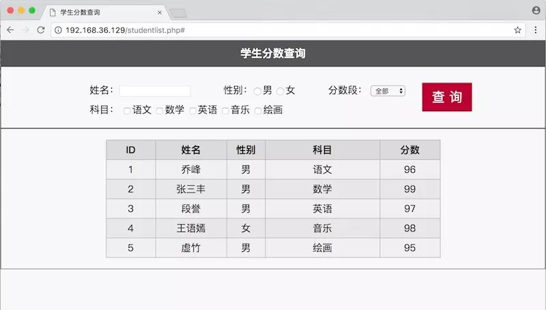Click the name cell 王语嫣
The image size is (546, 310).
point(191,228)
